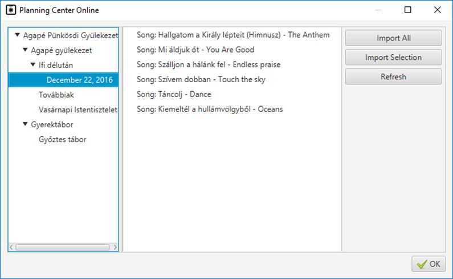453x279 pixels.
Task: Collapse the Agapé Pünkösdi Gyülekezet node
Action: click(x=17, y=35)
